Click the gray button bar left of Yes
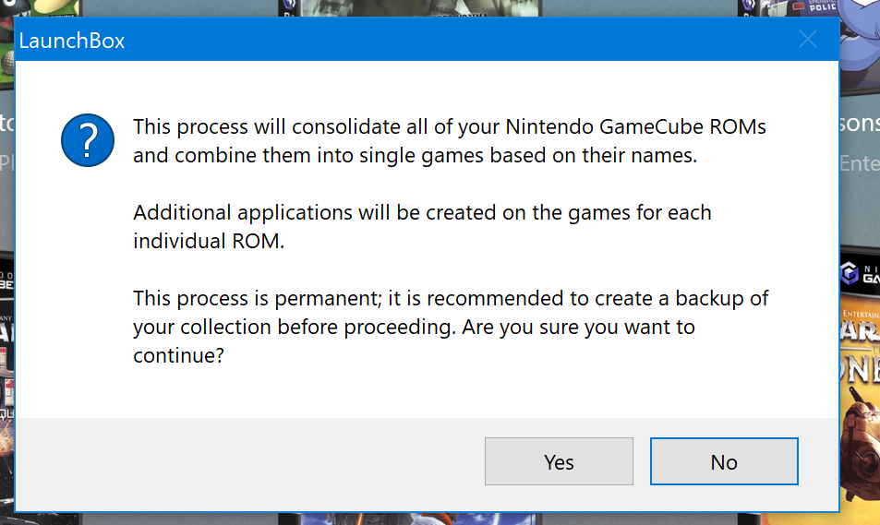 (249, 463)
